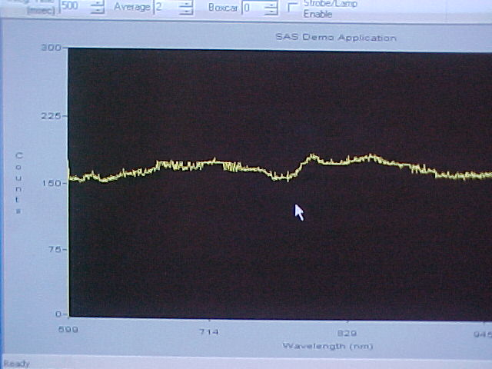Increase the Average value with up arrow

(186, 3)
